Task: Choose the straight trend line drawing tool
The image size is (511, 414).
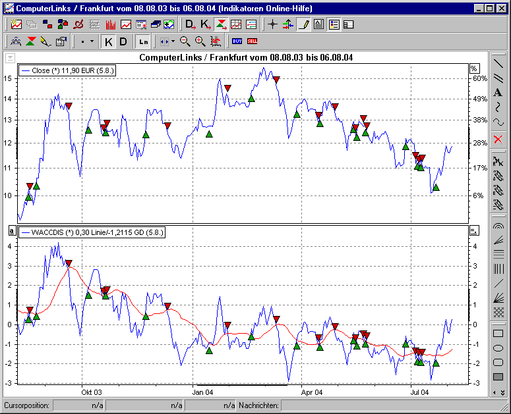Action: [x=498, y=64]
